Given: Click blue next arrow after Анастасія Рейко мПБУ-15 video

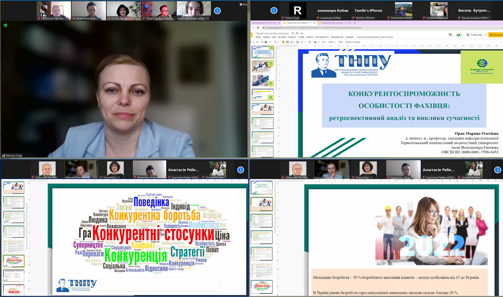Looking at the screenshot, I should point(217,10).
